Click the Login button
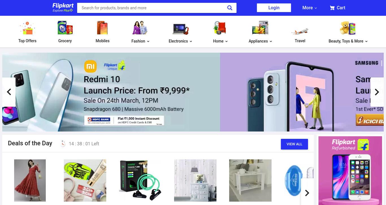 (274, 8)
